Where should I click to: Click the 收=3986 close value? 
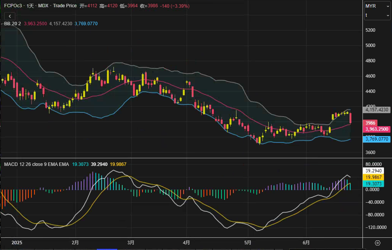[149, 6]
